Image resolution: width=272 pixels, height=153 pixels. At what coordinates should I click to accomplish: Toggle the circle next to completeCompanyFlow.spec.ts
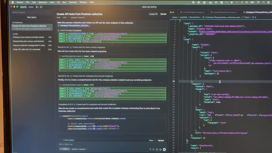(x=60, y=116)
